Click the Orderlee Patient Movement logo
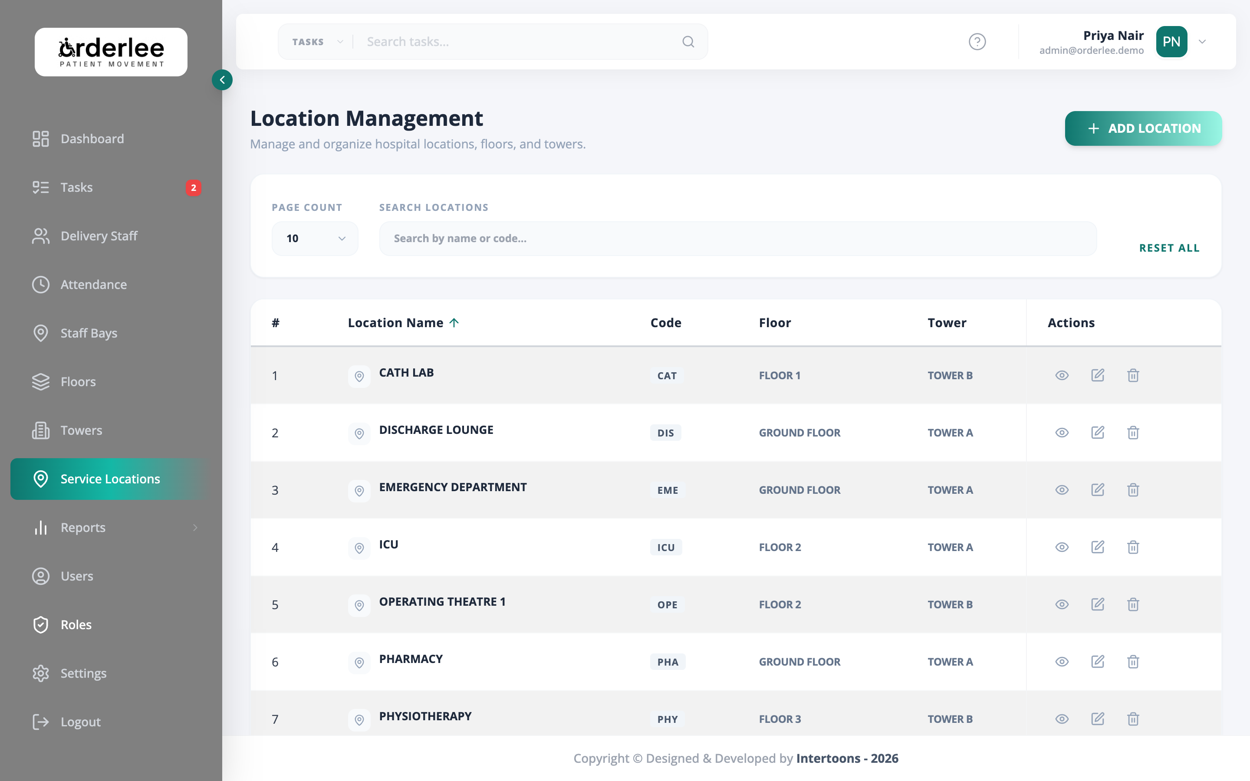The image size is (1250, 781). pos(111,52)
